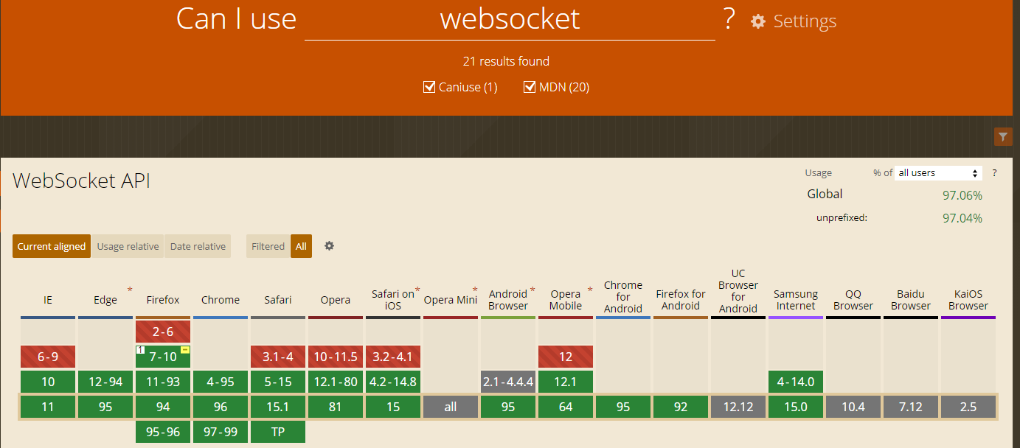Click the KaiOS Browser column header

coord(968,299)
